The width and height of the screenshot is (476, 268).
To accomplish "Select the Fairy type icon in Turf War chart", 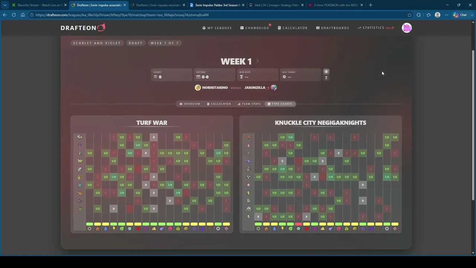I will click(226, 229).
